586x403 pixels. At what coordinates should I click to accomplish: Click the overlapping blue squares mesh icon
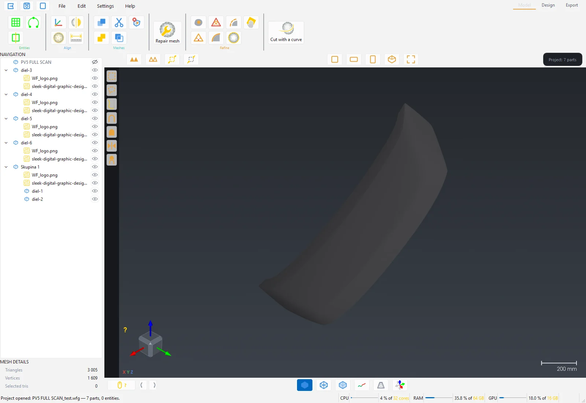point(101,22)
